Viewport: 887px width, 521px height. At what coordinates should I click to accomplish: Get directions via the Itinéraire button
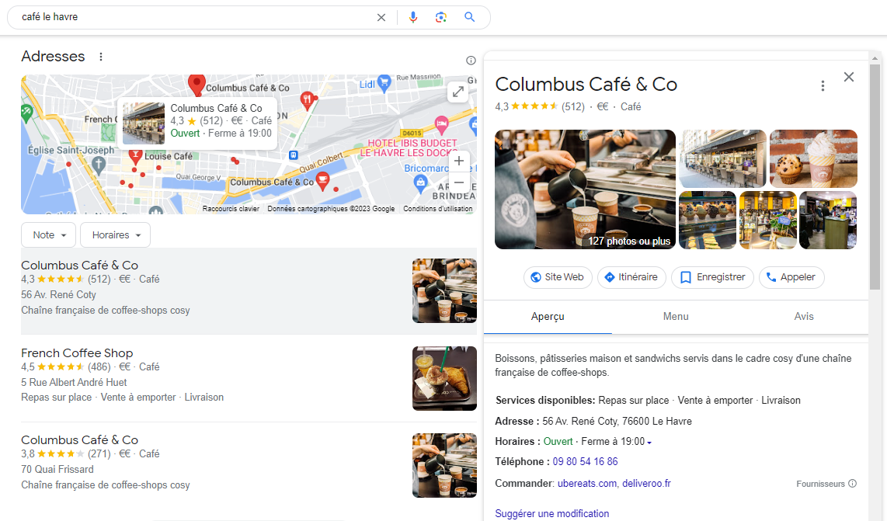[x=631, y=277]
